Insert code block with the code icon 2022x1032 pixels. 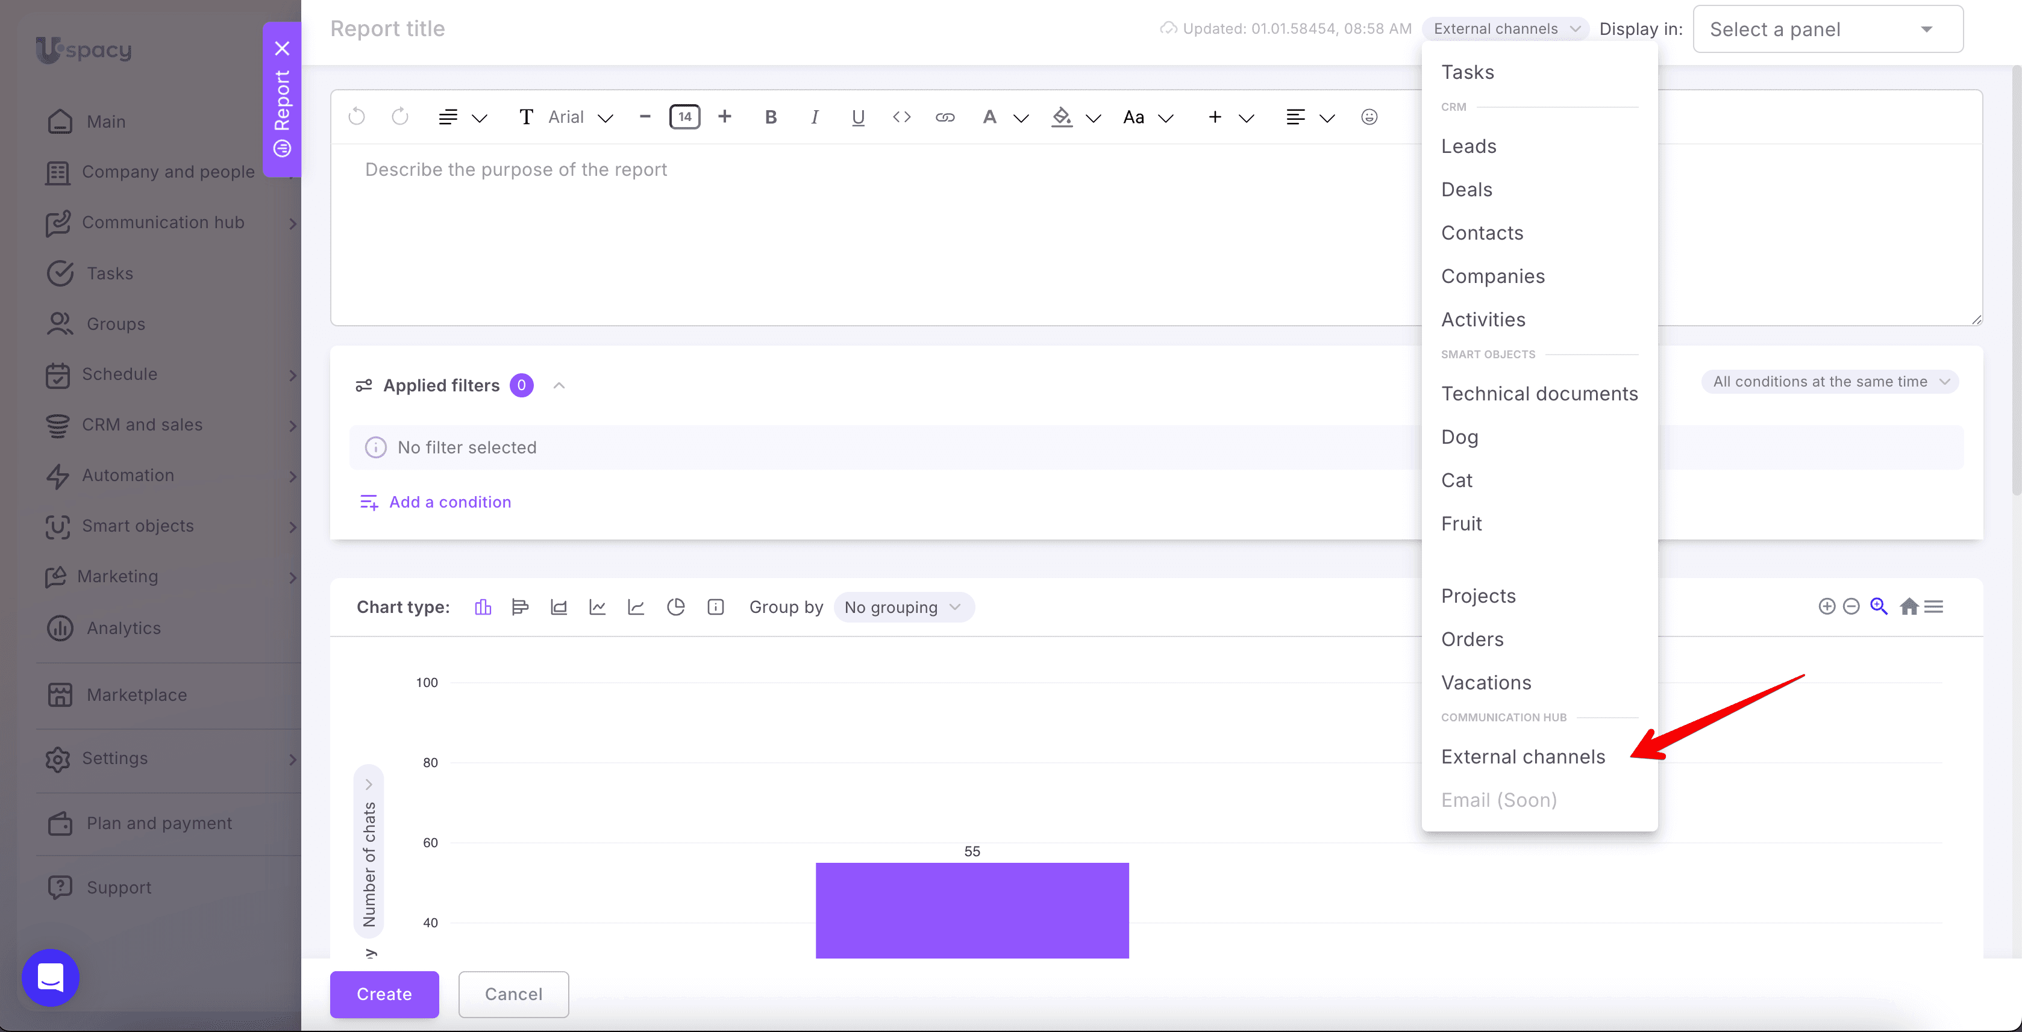point(902,117)
